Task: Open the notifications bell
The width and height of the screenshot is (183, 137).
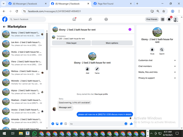Action: click(x=169, y=19)
